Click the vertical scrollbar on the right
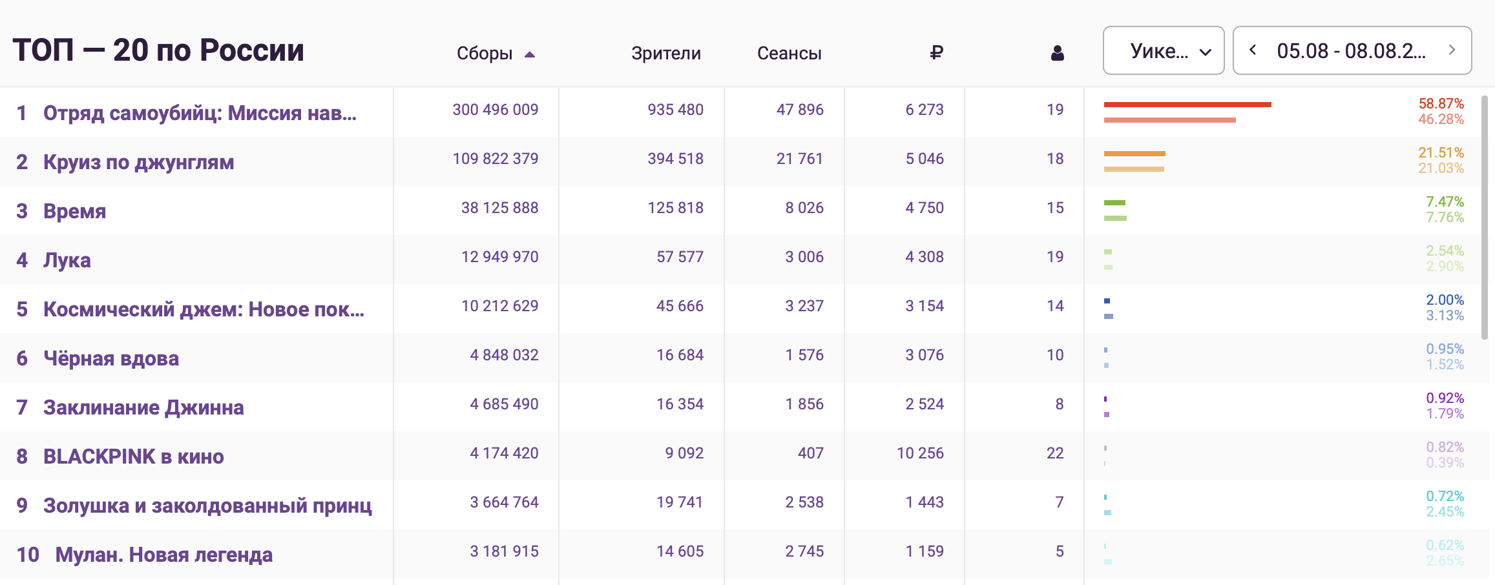 (1484, 216)
